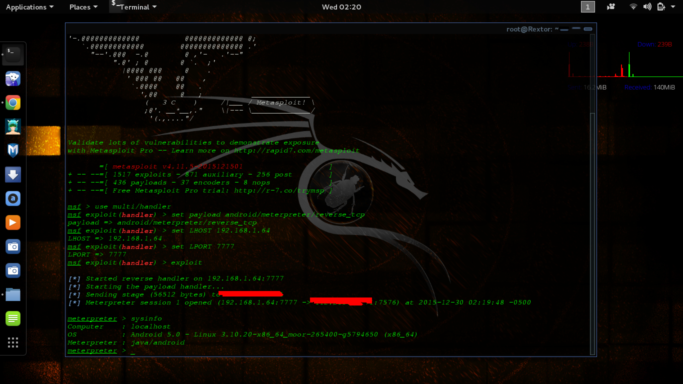Click the http://rapid7.com/metasploit URL
Image resolution: width=683 pixels, height=384 pixels.
tap(297, 150)
